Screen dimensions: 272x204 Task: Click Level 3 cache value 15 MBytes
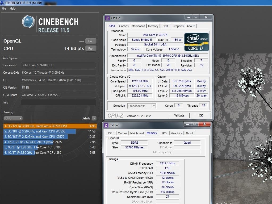pyautogui.click(x=182, y=95)
